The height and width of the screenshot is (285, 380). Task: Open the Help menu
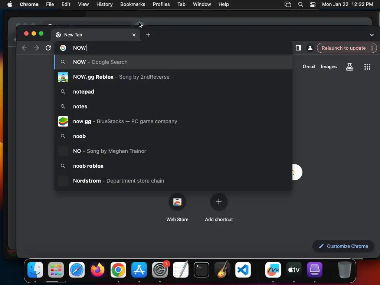223,4
